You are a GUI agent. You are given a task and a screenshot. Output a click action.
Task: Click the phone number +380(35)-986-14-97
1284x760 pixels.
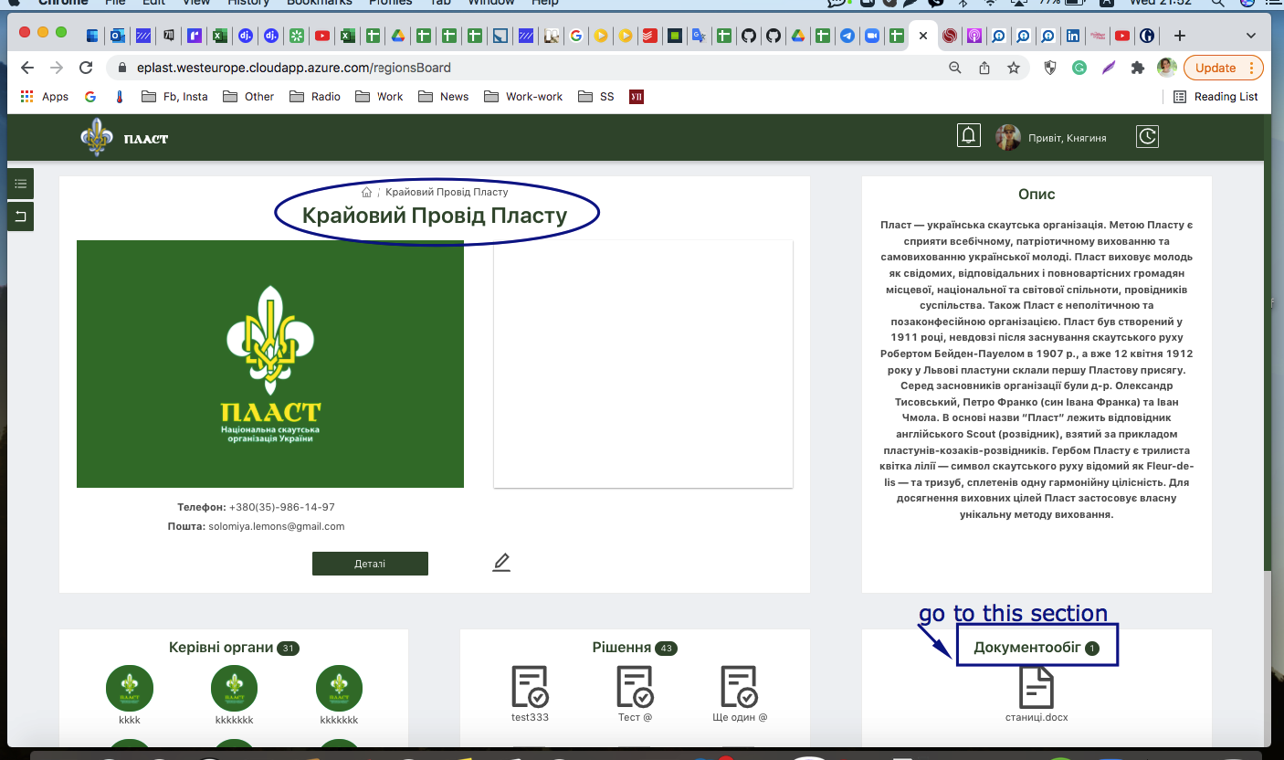click(282, 507)
